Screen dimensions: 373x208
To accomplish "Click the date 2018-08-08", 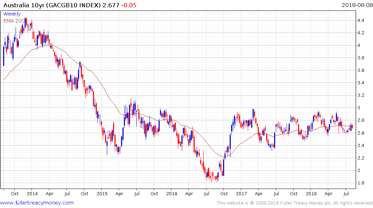I will tap(357, 5).
